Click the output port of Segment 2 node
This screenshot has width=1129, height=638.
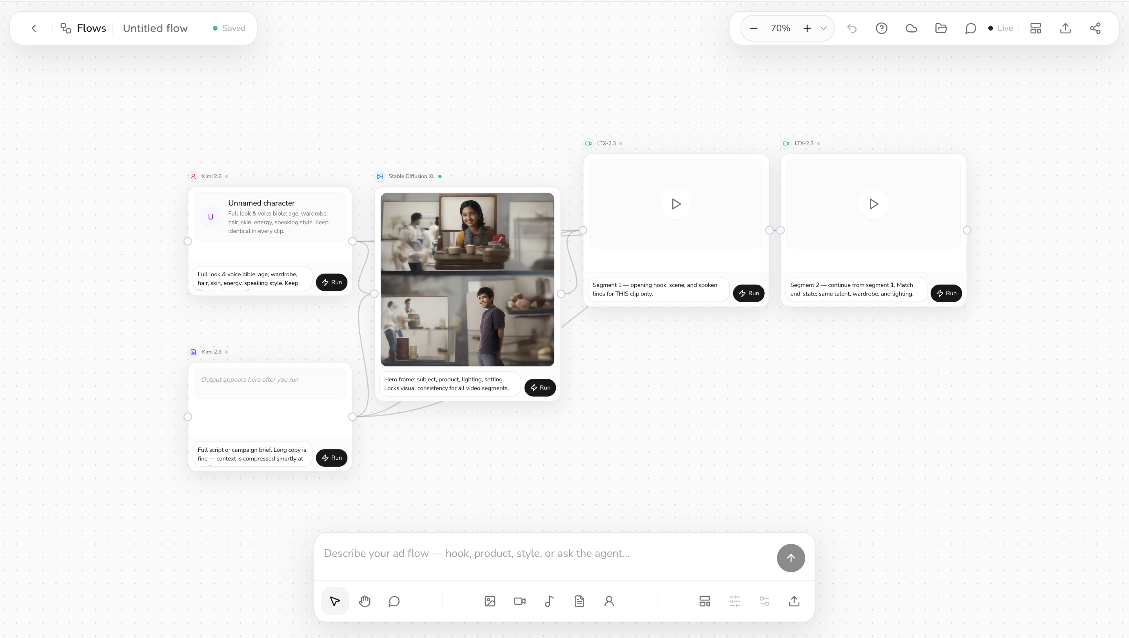pos(967,230)
